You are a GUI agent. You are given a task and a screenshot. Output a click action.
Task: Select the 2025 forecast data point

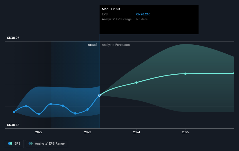[x=185, y=74]
